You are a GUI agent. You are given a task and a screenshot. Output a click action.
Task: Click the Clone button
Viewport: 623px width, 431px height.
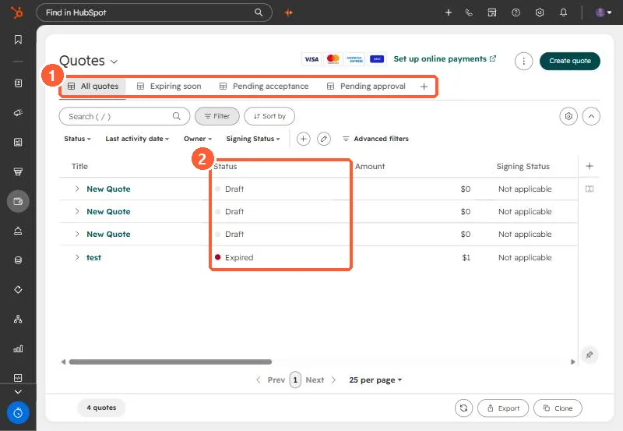coord(558,408)
